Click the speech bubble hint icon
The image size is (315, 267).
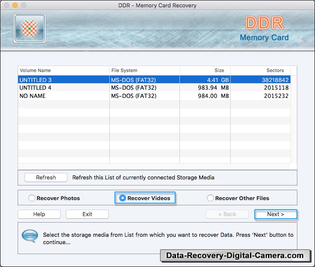[x=30, y=236]
